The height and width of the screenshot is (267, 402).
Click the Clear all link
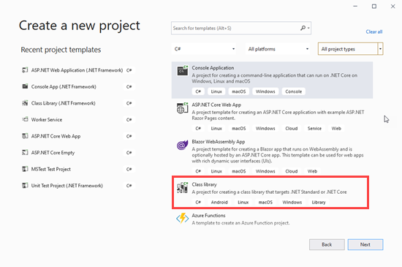click(x=374, y=31)
